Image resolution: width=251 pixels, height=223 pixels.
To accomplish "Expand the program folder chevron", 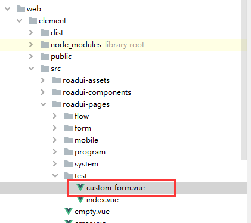I will [55, 152].
